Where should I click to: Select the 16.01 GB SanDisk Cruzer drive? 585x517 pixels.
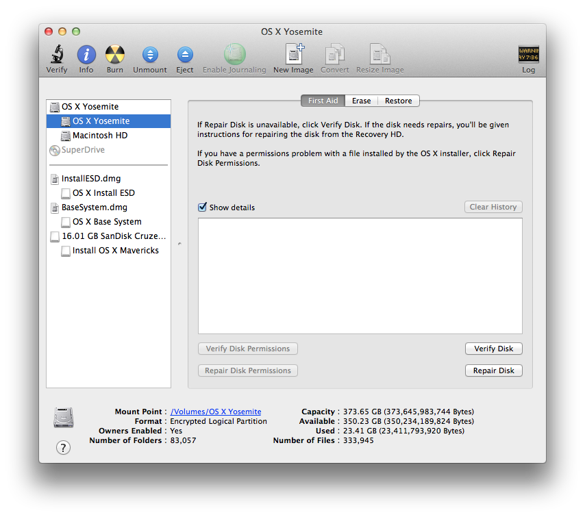tap(108, 236)
